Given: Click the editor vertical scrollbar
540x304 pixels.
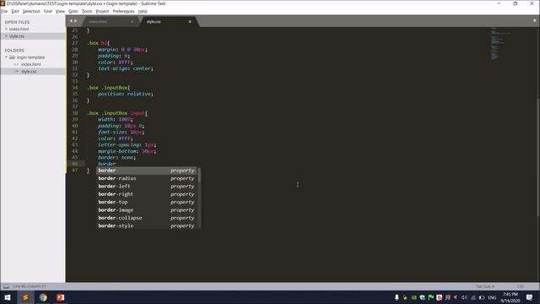Looking at the screenshot, I should (538, 157).
